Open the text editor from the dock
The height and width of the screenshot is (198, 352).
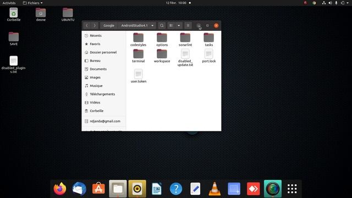coord(195,189)
